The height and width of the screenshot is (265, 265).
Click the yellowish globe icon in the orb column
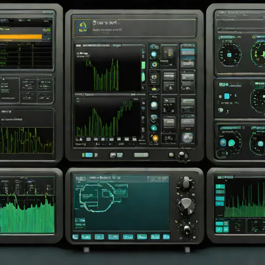(154, 77)
